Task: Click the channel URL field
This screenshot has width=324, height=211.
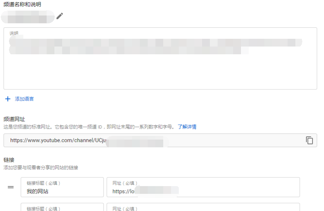Action: click(x=160, y=140)
